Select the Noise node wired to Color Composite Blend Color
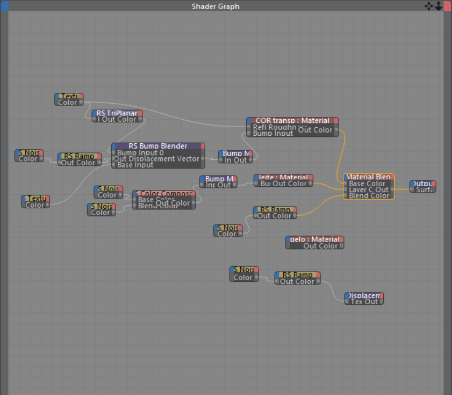The width and height of the screenshot is (452, 395). [x=101, y=209]
